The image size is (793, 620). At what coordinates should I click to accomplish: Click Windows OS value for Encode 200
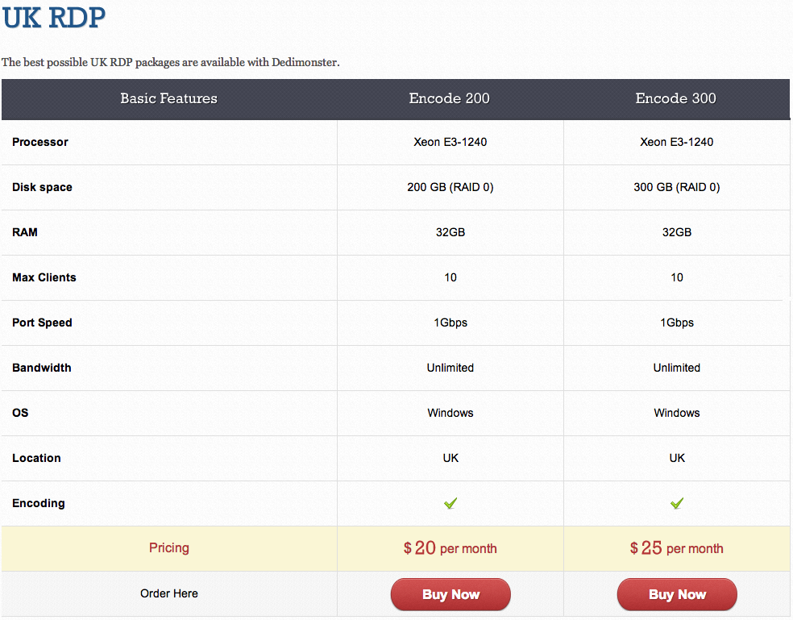[450, 413]
